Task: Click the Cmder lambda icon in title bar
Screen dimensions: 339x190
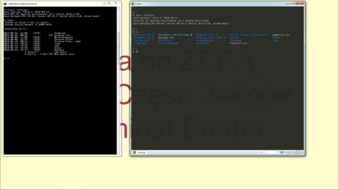Action: point(133,4)
